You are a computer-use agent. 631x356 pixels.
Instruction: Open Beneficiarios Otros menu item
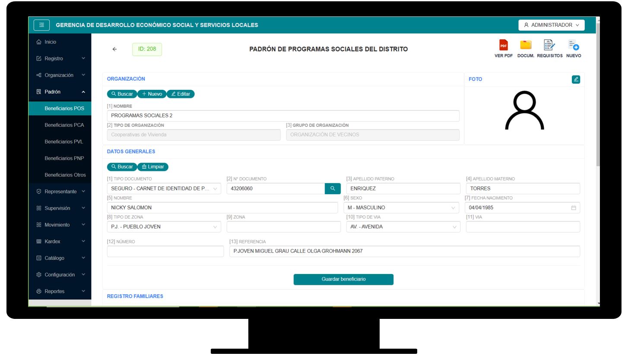65,175
